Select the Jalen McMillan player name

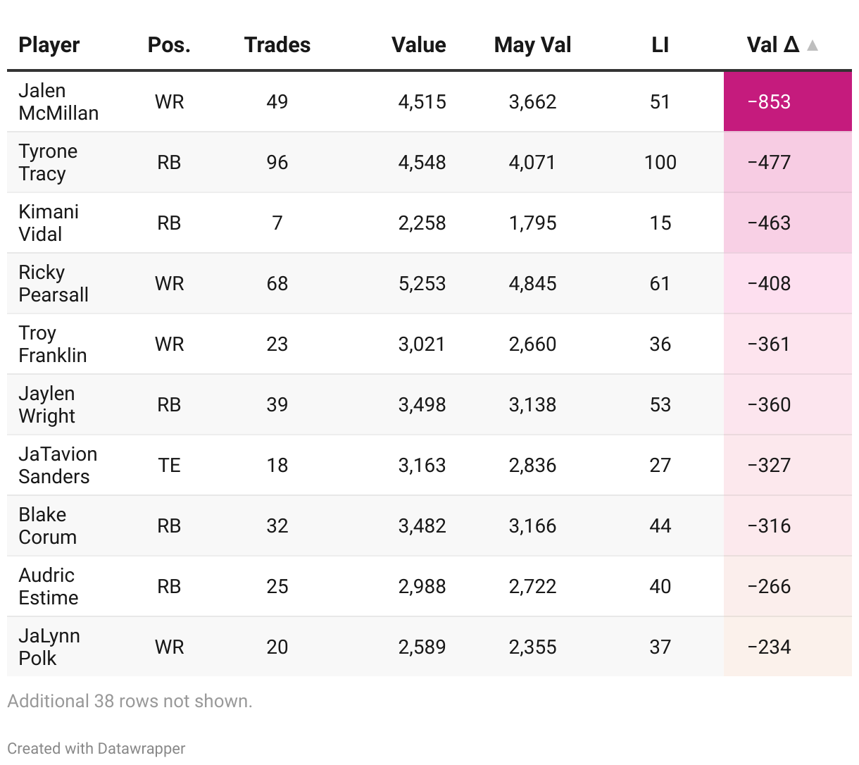[x=58, y=102]
